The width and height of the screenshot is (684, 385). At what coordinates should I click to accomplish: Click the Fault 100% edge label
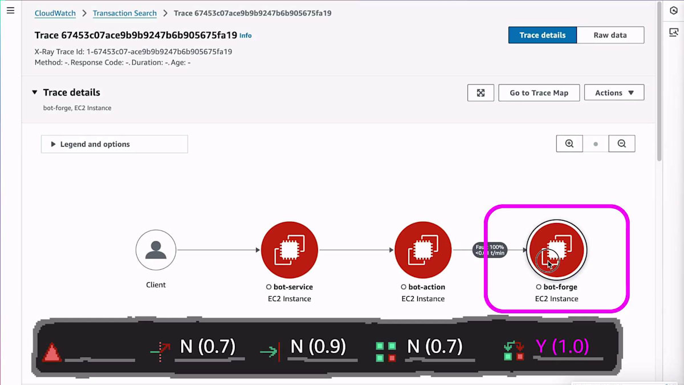[x=490, y=250]
